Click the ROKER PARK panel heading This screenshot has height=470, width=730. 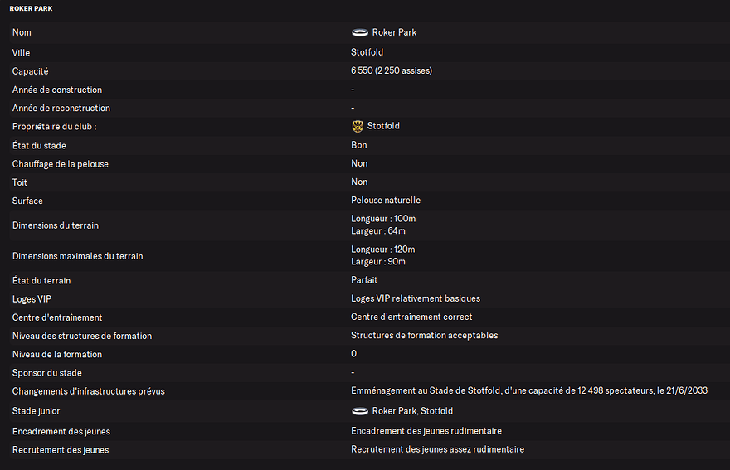pos(32,8)
